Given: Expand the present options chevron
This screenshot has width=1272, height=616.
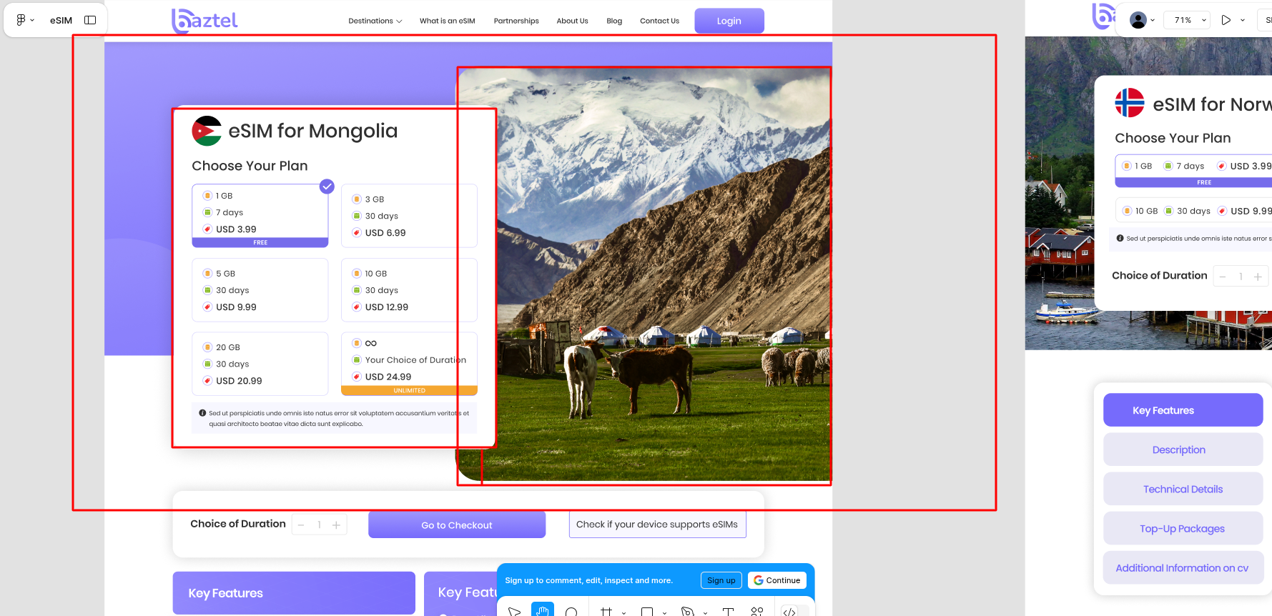Looking at the screenshot, I should point(1243,20).
